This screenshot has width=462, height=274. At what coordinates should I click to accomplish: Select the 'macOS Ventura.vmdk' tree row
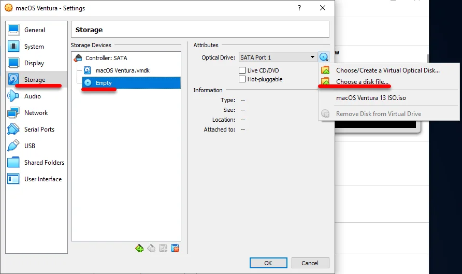pyautogui.click(x=126, y=70)
